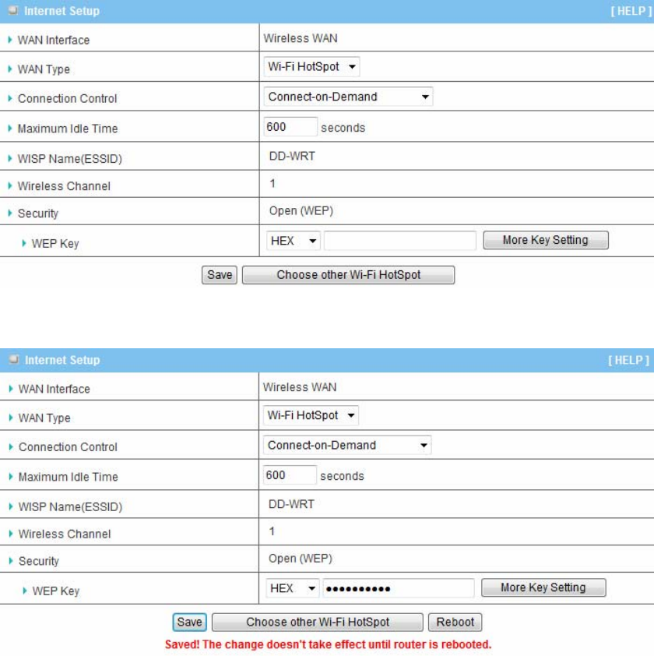Click the Connection Control arrow in bottom panel

pyautogui.click(x=11, y=447)
